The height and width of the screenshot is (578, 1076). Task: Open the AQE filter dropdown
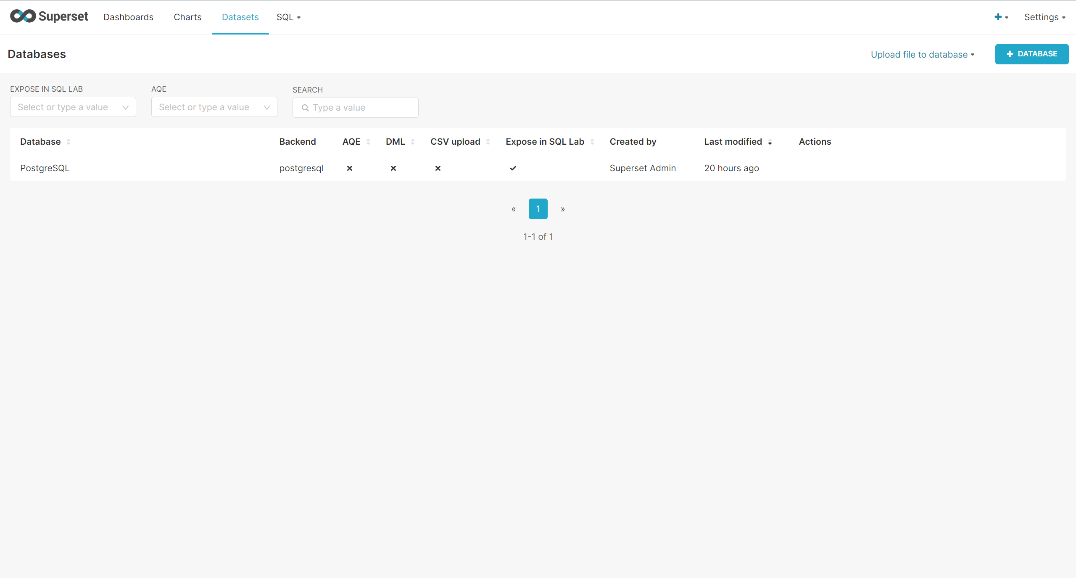click(x=214, y=107)
